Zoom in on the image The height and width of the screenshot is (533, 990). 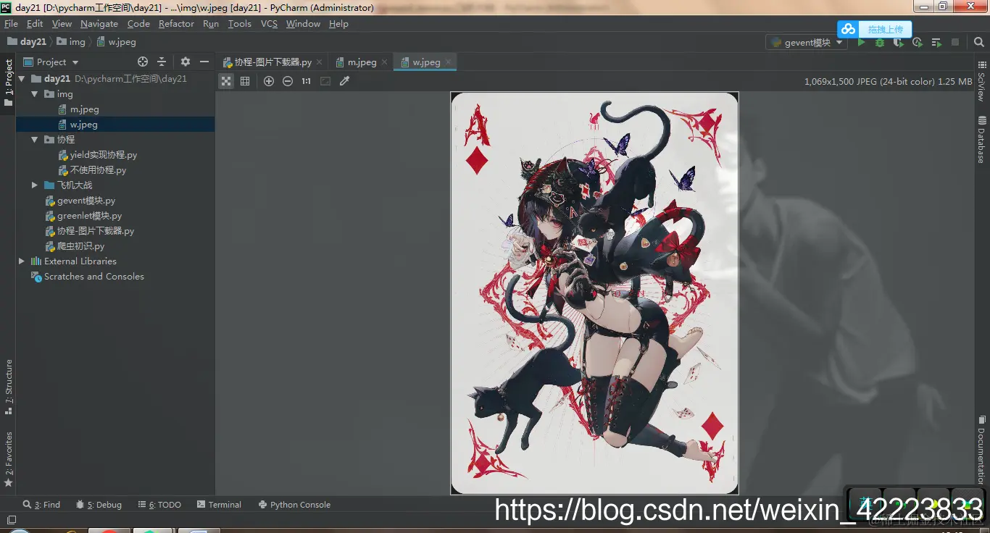[x=269, y=81]
